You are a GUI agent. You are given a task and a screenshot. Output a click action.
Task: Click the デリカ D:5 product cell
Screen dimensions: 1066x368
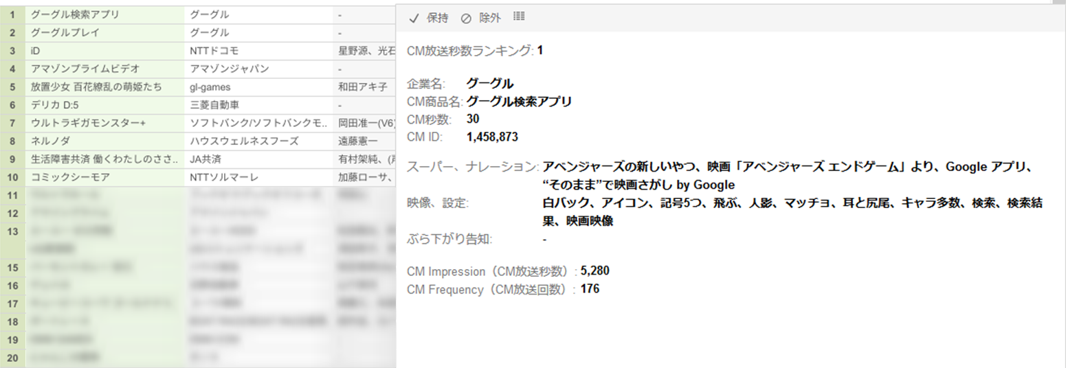click(x=58, y=105)
